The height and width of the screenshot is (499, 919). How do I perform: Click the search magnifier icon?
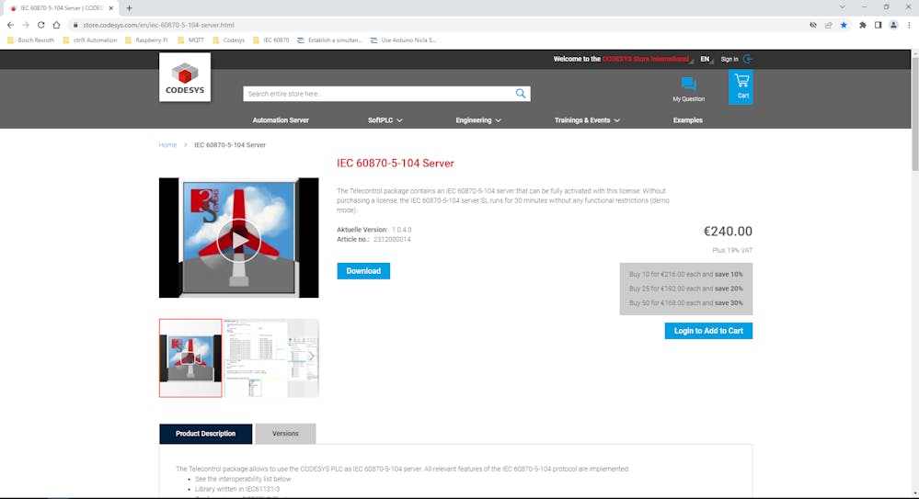tap(521, 94)
